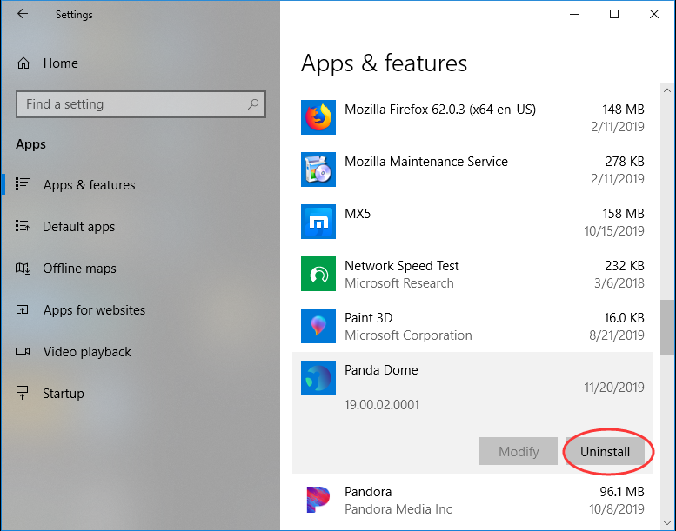
Task: Go to Default apps section
Action: pos(79,227)
